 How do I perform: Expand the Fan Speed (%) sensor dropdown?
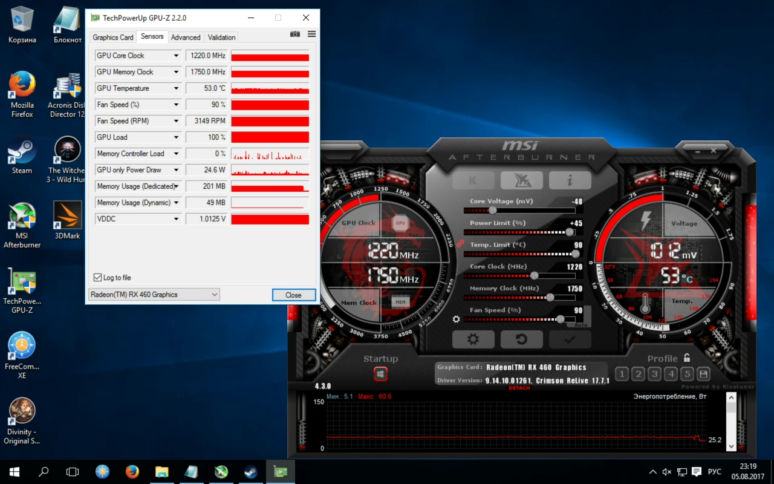coord(177,105)
